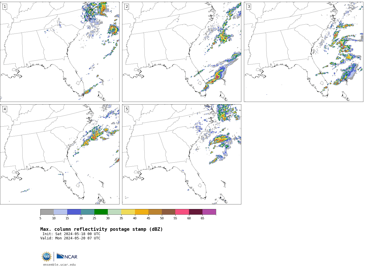Screen dimensions: 366x268
Task: Select the teal 20-25 dBZ swatch
Action: [87, 212]
